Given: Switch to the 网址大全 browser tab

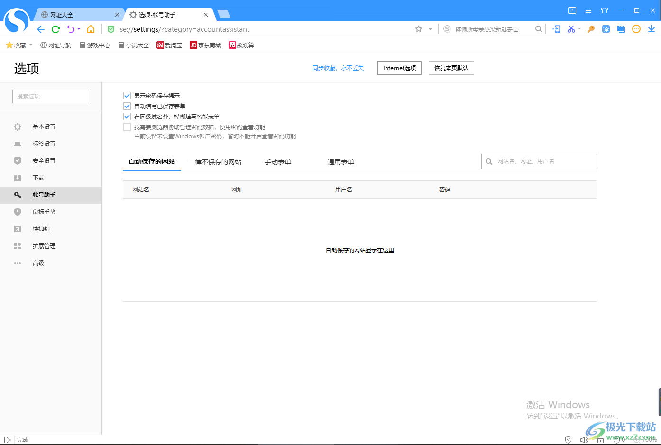Looking at the screenshot, I should point(79,15).
